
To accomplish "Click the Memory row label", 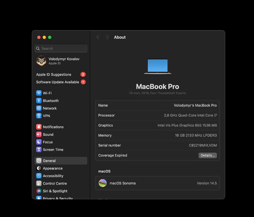I will coord(105,135).
